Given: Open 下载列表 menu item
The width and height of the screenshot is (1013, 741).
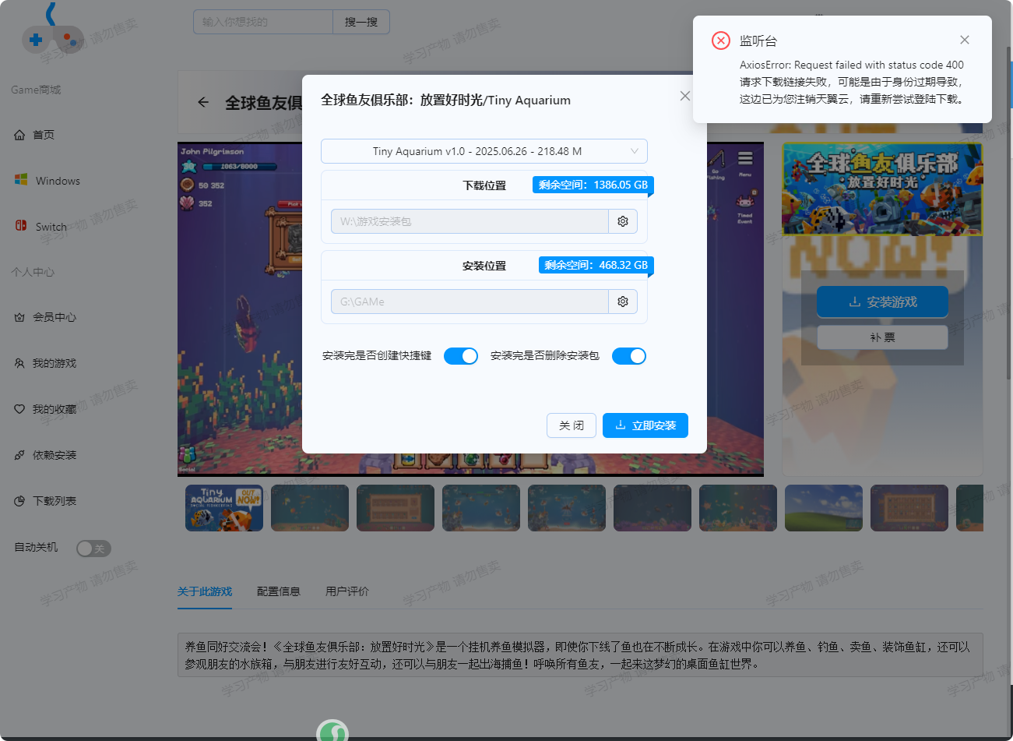Looking at the screenshot, I should click(x=55, y=501).
